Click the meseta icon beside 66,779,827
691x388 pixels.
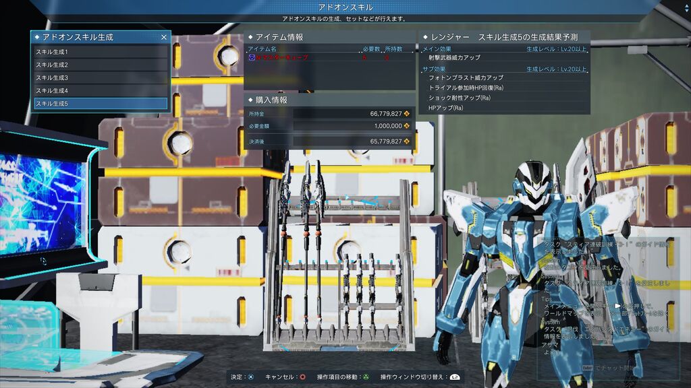pyautogui.click(x=406, y=113)
